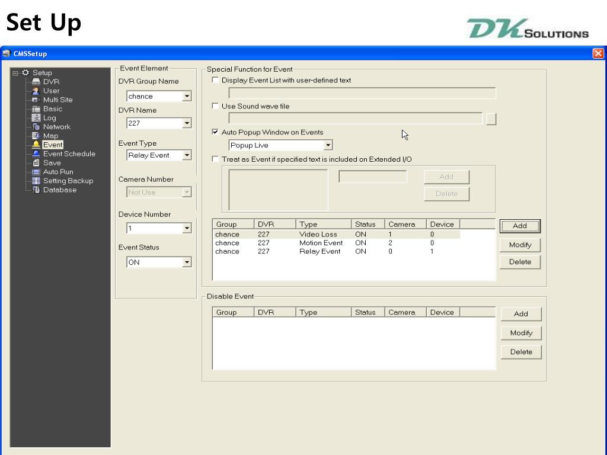607x455 pixels.
Task: Click the DVR device icon in the tree
Action: 36,82
